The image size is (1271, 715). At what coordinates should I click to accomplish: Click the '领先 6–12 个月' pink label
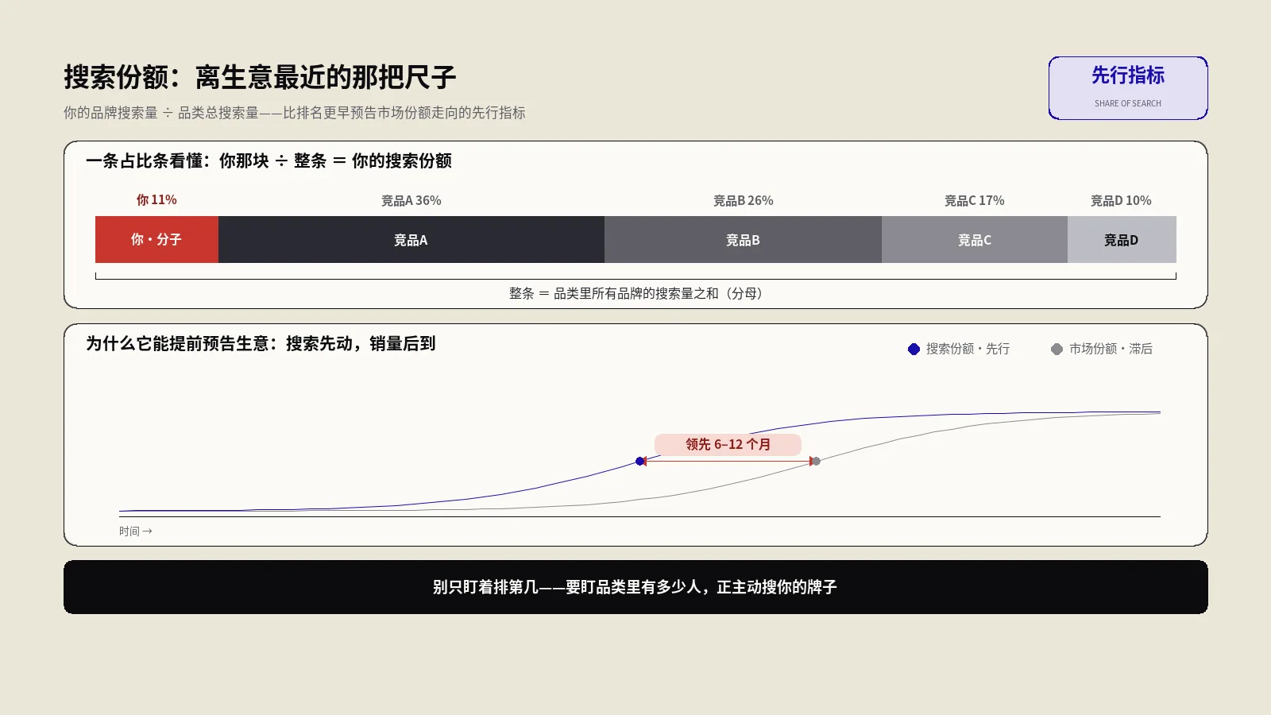coord(728,444)
